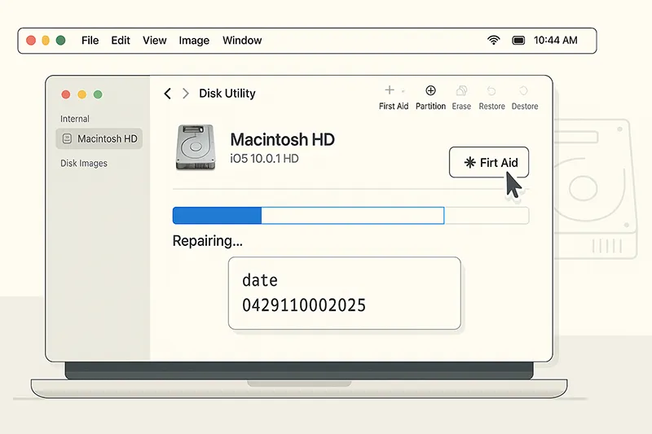652x434 pixels.
Task: Click the green dot in the menu bar
Action: (60, 40)
